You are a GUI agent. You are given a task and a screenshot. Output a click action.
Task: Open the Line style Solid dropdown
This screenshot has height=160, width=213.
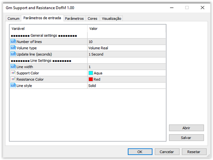[x=126, y=86]
